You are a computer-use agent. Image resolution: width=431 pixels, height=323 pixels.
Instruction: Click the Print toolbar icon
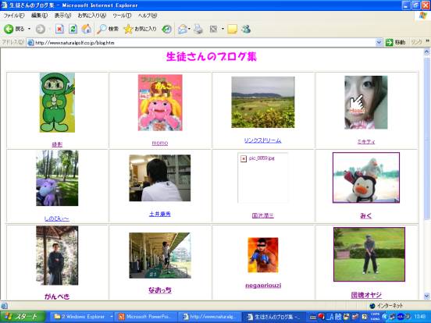tap(198, 29)
